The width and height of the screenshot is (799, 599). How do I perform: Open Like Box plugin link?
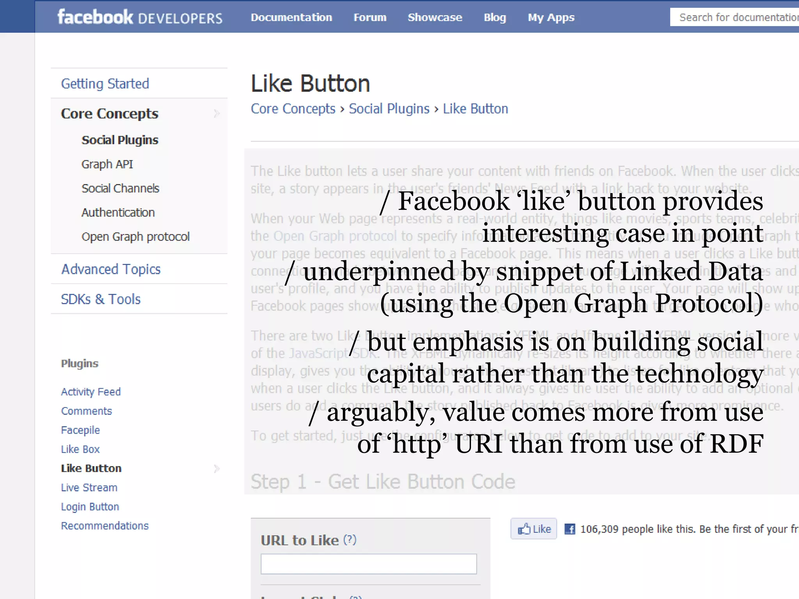(80, 449)
